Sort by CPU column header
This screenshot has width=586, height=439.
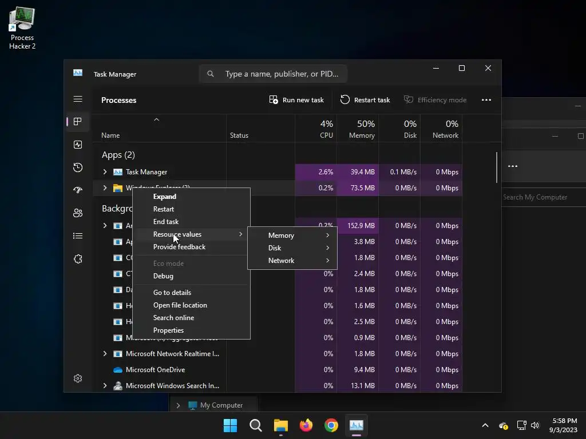tap(316, 129)
